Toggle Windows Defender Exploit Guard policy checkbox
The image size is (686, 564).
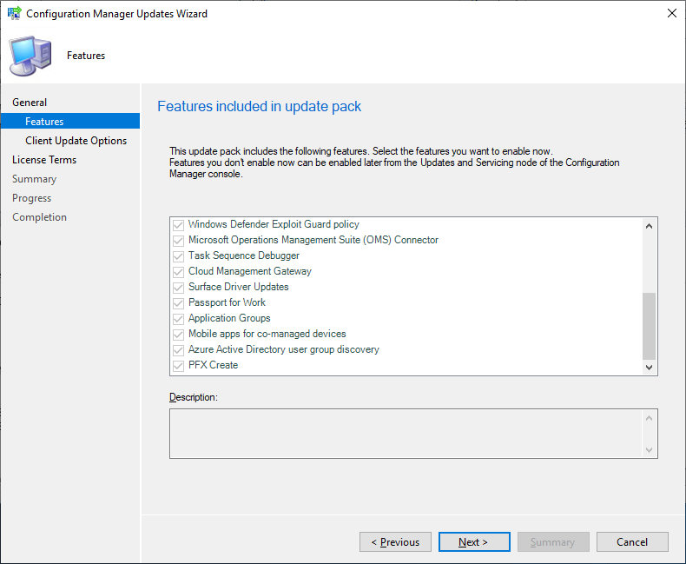tap(179, 224)
